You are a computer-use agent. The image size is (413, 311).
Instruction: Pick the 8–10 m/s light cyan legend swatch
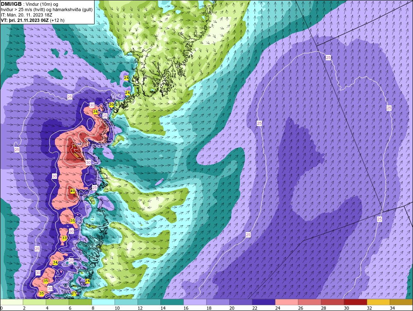103,302
